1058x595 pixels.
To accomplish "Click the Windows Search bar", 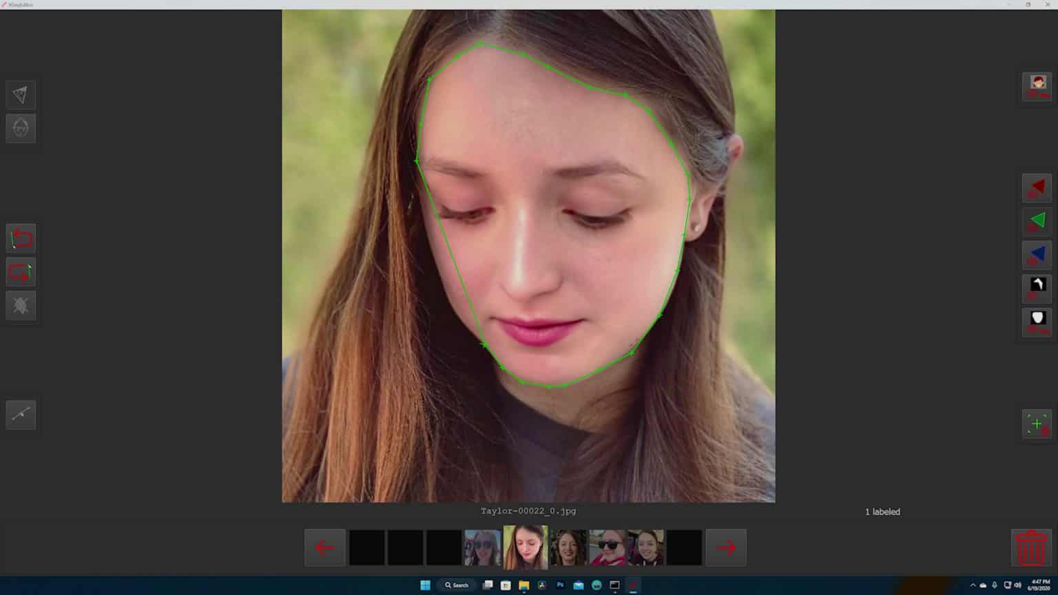I will (457, 585).
